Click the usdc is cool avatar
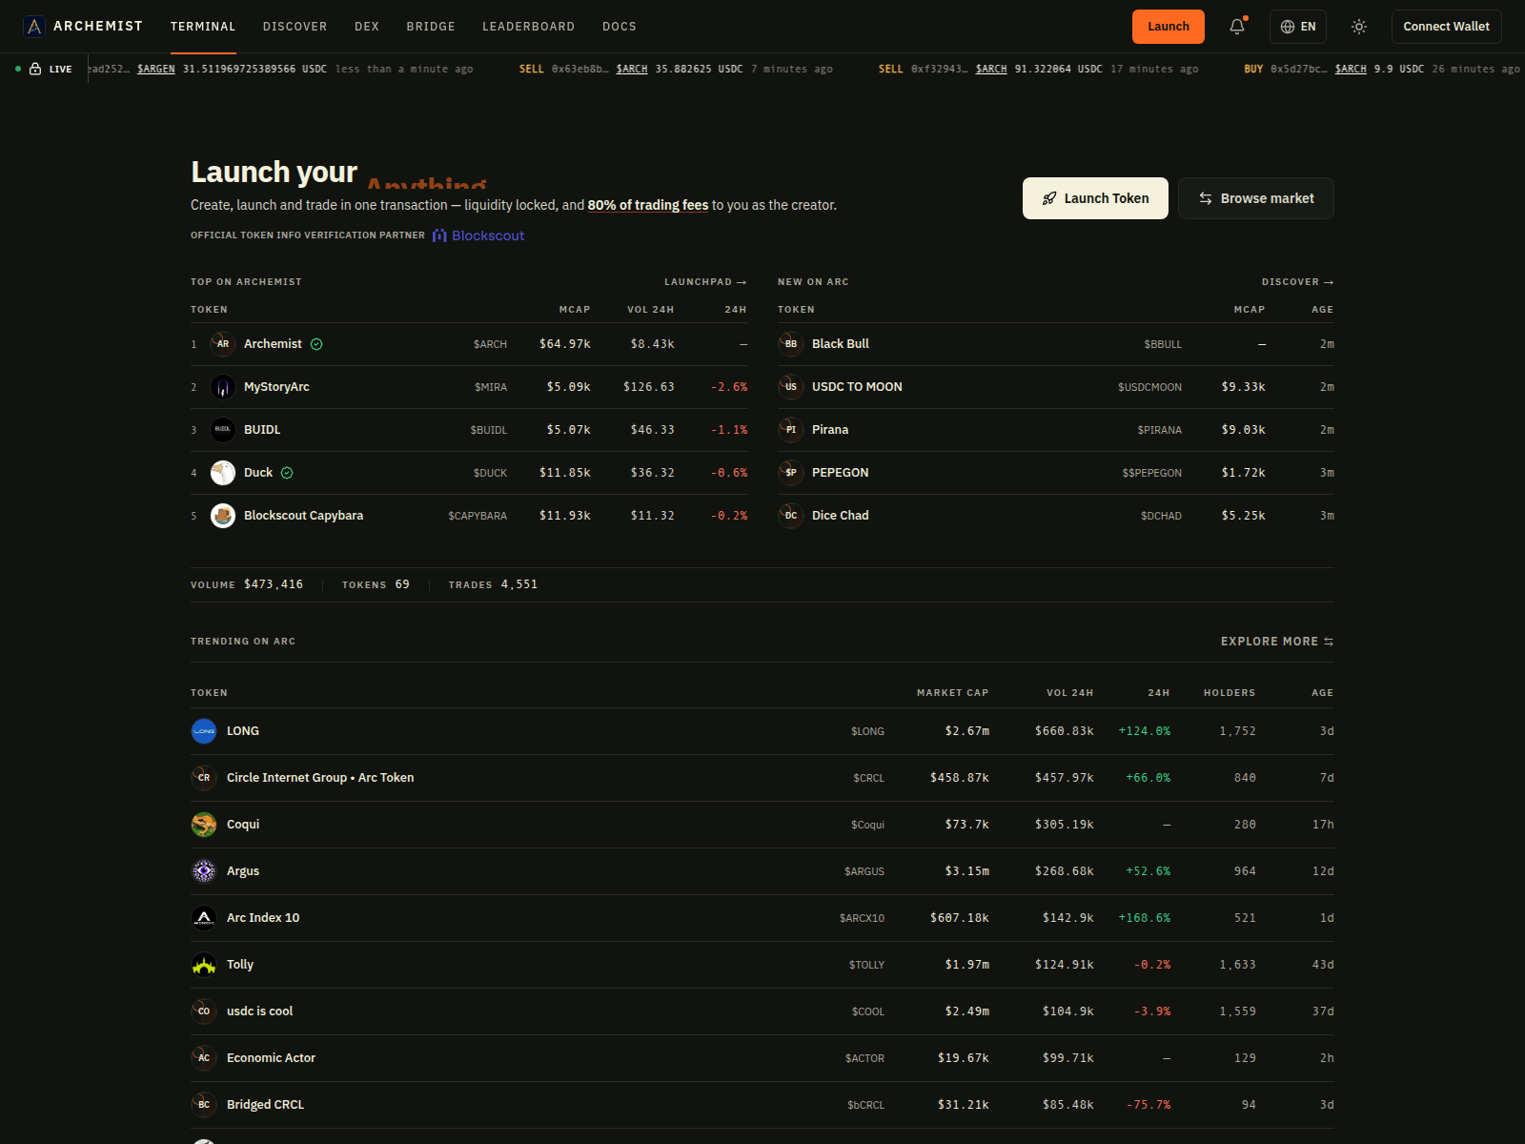1525x1144 pixels. [204, 1011]
